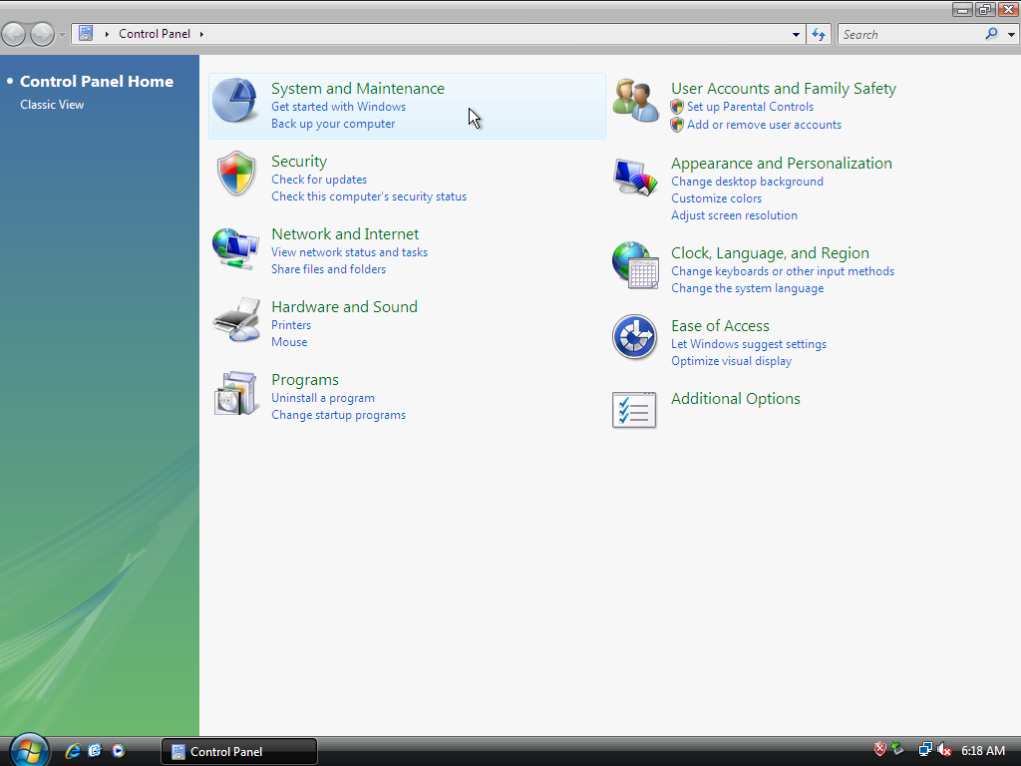The height and width of the screenshot is (766, 1021).
Task: Open the Hardware and Sound printer icon
Action: 236,320
